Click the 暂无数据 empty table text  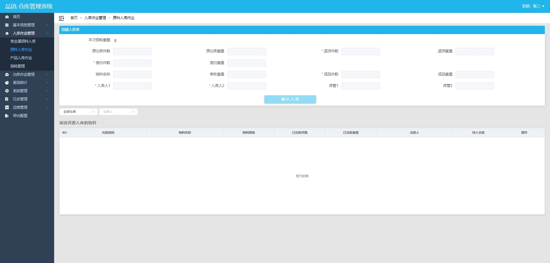[x=302, y=176]
